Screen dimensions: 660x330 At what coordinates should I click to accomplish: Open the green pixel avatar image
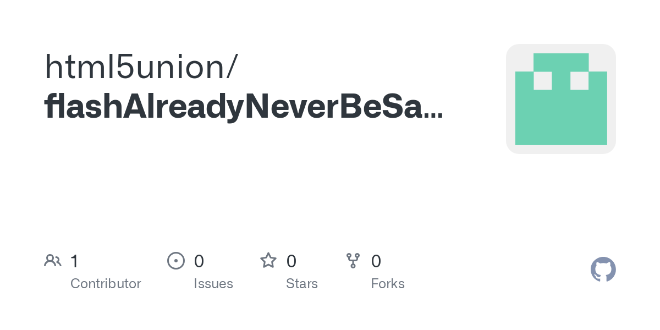tap(560, 99)
